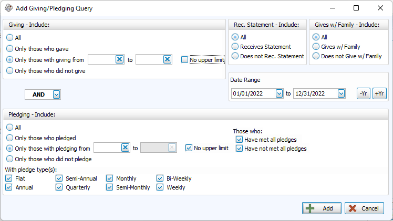
Task: Clear the giving to amount field
Action: [x=167, y=60]
